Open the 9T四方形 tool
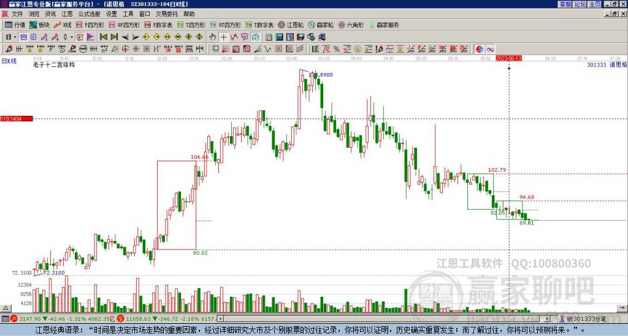Image resolution: width=628 pixels, height=336 pixels. [226, 25]
